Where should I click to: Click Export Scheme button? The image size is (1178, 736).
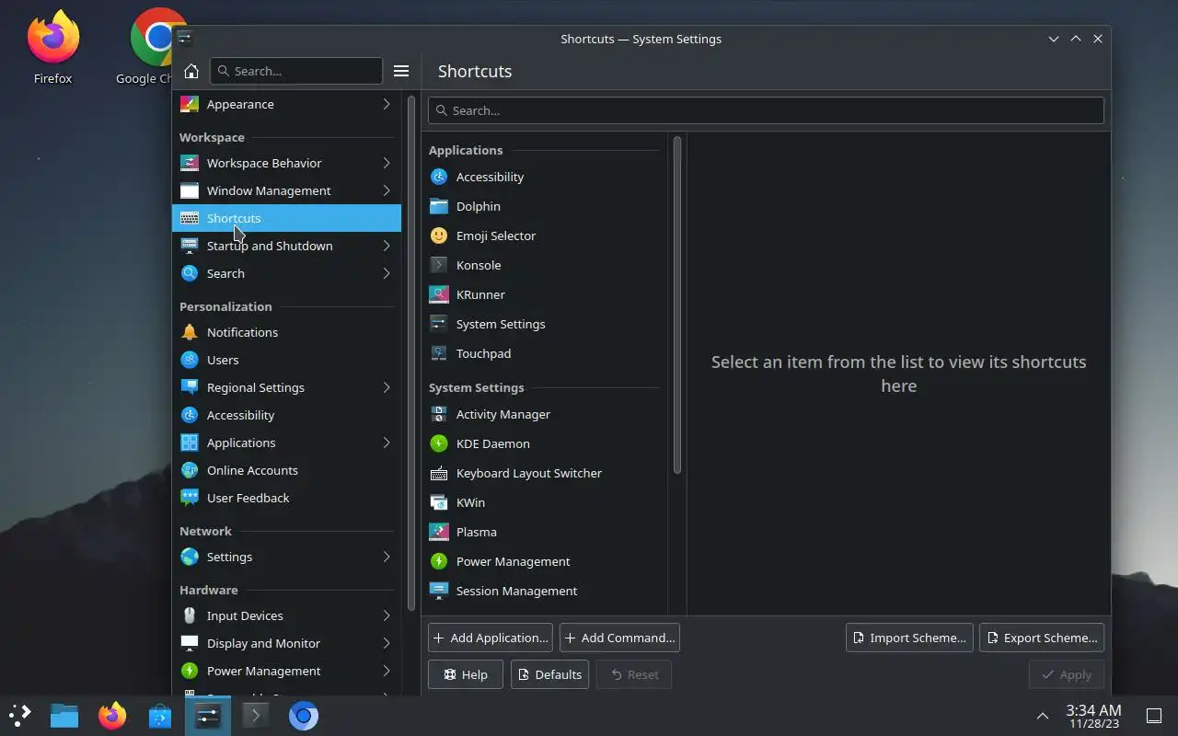(x=1042, y=638)
